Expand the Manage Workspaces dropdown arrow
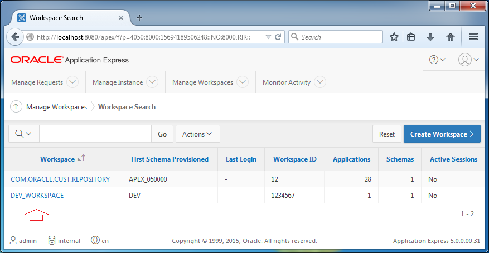Screen dimensions: 489x253 (x=243, y=82)
